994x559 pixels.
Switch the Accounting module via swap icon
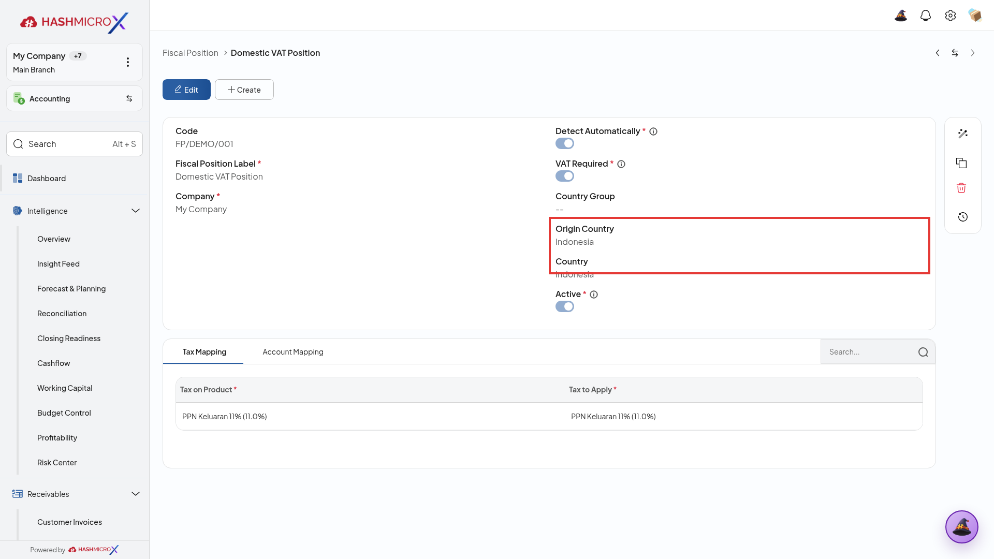(129, 98)
